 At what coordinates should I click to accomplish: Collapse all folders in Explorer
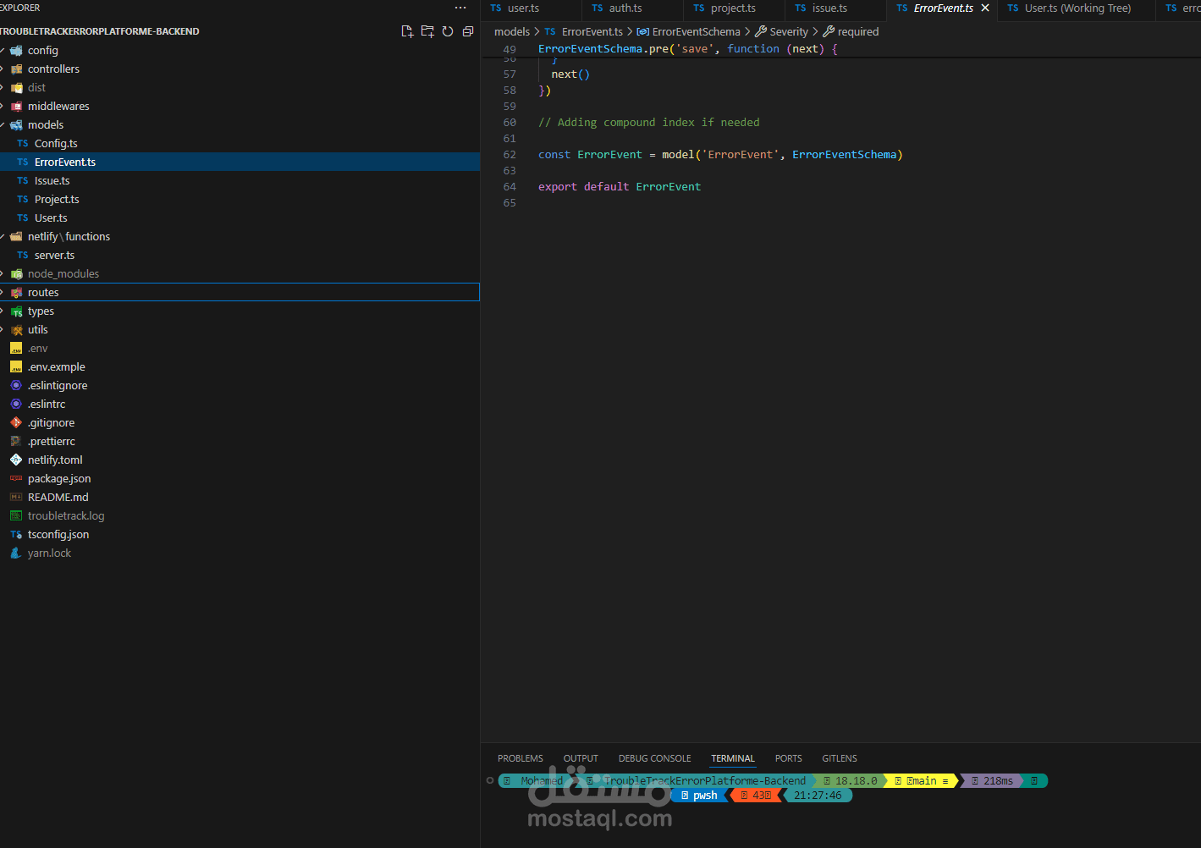click(x=468, y=31)
